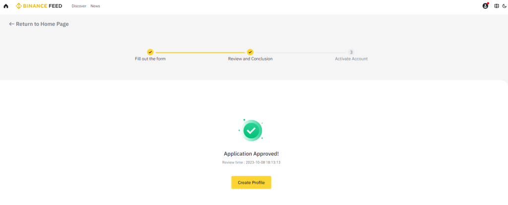Open the language globe icon
Image resolution: width=508 pixels, height=205 pixels.
tap(496, 6)
